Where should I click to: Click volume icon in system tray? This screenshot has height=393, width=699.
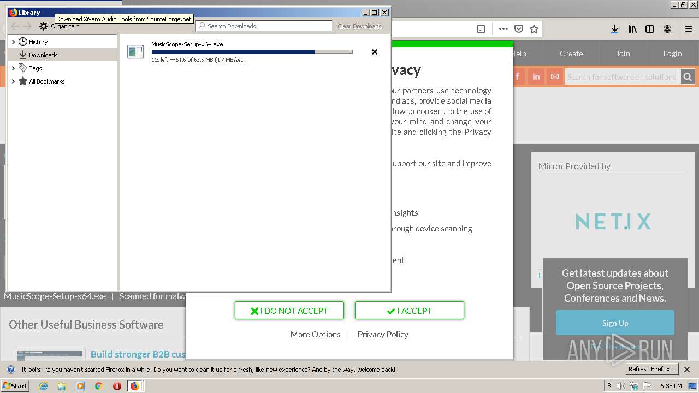tap(621, 386)
